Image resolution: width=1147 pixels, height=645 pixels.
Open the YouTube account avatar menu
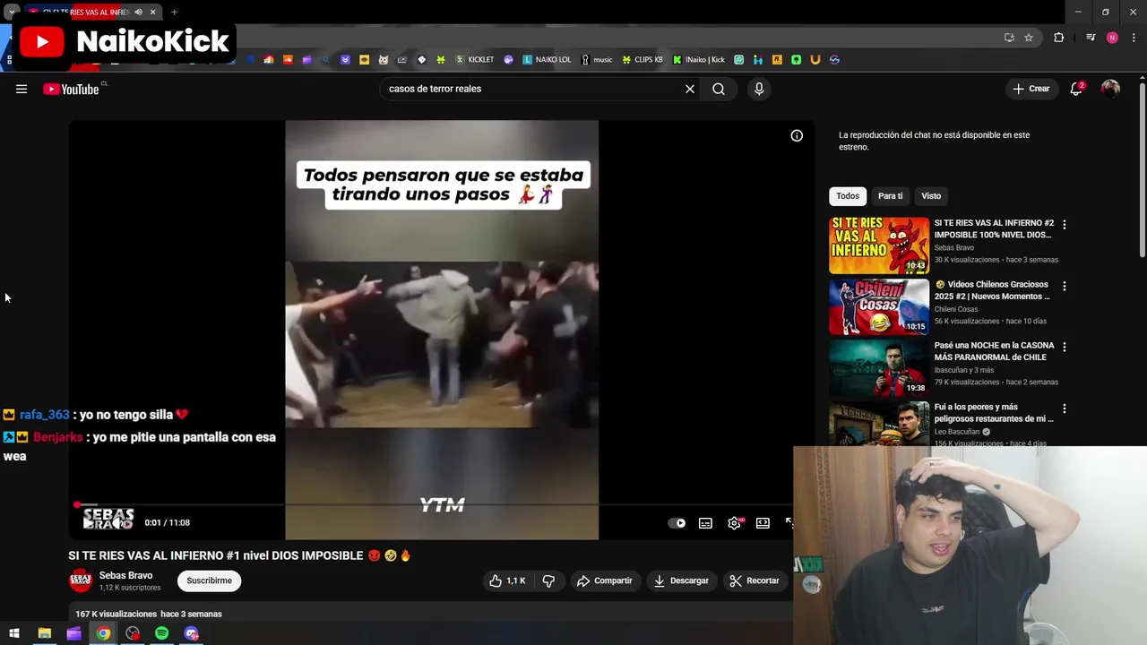(1110, 89)
